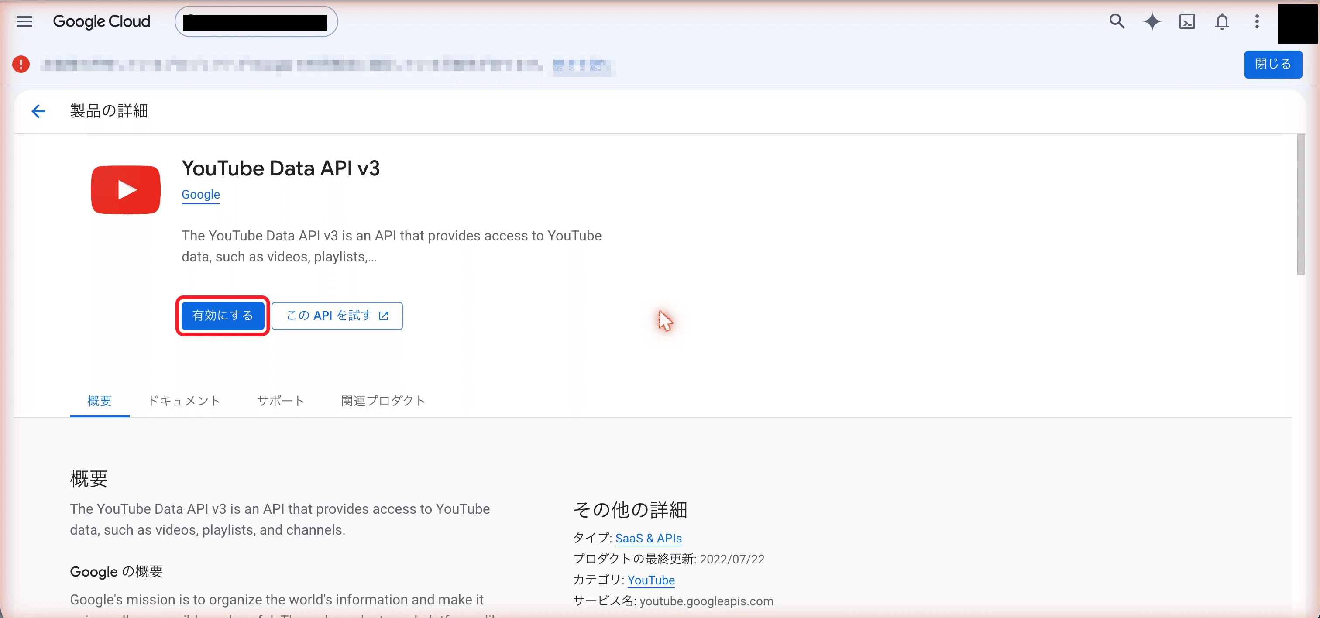Switch to the サポート tab
The image size is (1320, 618).
click(281, 401)
